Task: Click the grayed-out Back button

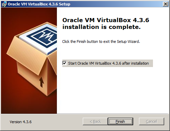Action: coord(95,121)
